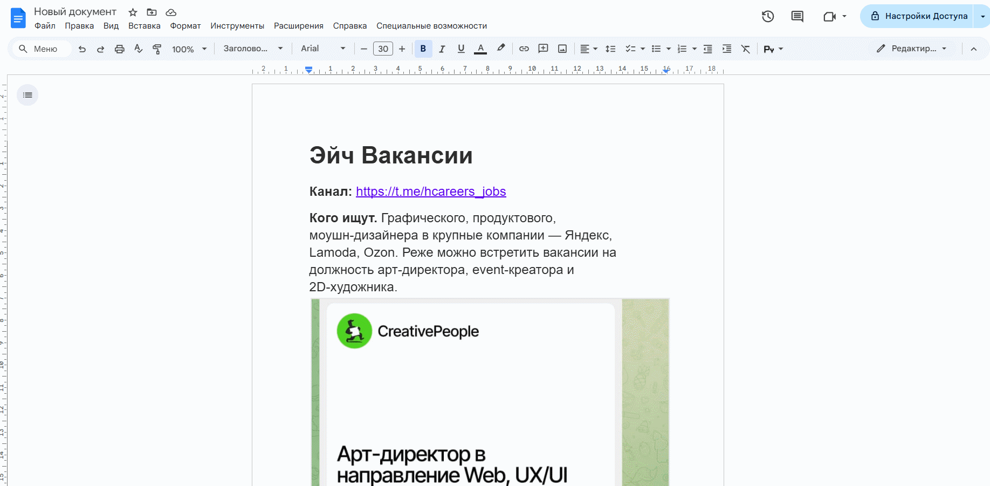Click the heading Эйч Вакансии

coord(391,155)
